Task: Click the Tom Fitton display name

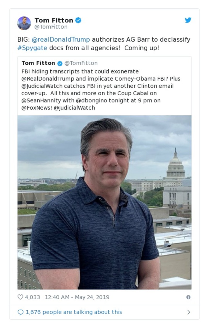Action: 54,20
